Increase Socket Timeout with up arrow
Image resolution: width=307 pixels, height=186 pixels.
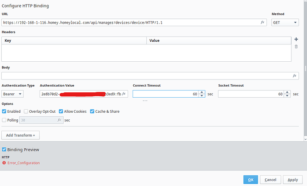(287, 92)
